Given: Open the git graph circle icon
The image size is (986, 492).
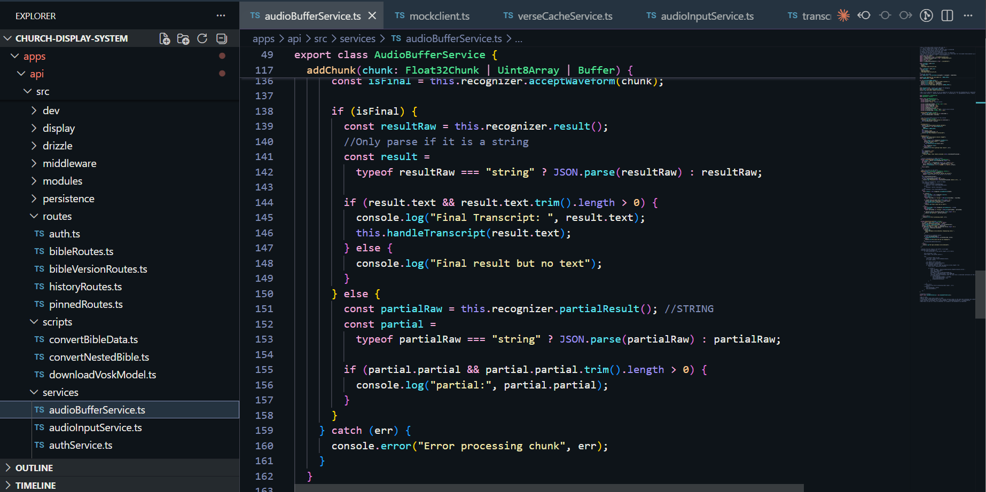Looking at the screenshot, I should 926,15.
